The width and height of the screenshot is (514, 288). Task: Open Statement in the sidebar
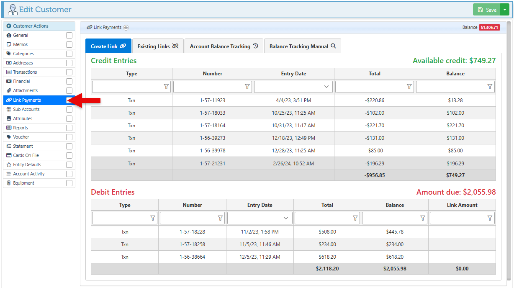pyautogui.click(x=23, y=147)
